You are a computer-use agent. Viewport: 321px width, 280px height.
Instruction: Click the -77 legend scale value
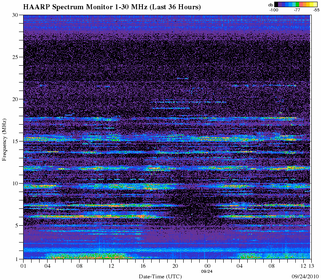point(297,10)
